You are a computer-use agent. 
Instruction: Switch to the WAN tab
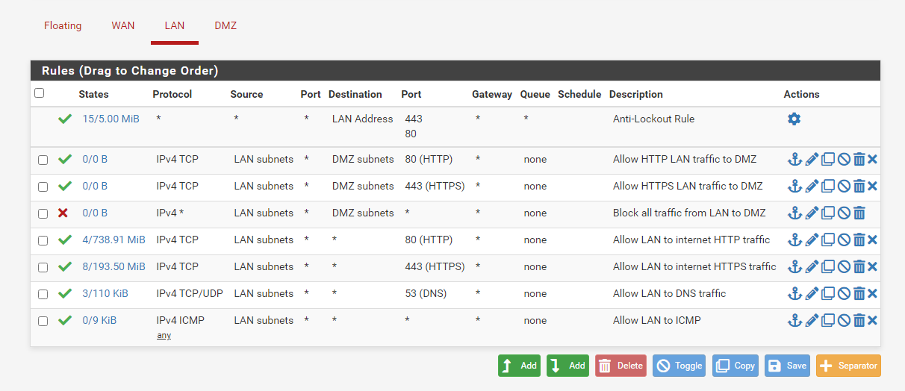coord(123,25)
